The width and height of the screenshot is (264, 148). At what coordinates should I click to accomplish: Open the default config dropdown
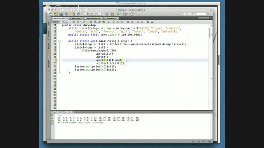point(94,14)
